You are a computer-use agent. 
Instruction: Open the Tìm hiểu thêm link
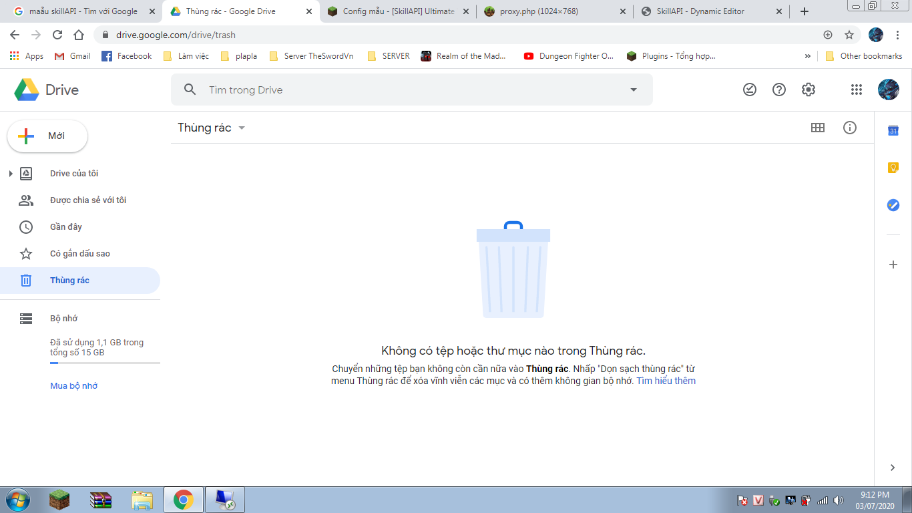click(666, 381)
